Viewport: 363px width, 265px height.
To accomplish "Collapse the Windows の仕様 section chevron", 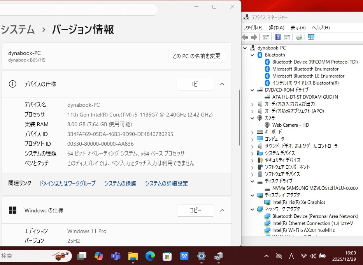I will (x=222, y=210).
